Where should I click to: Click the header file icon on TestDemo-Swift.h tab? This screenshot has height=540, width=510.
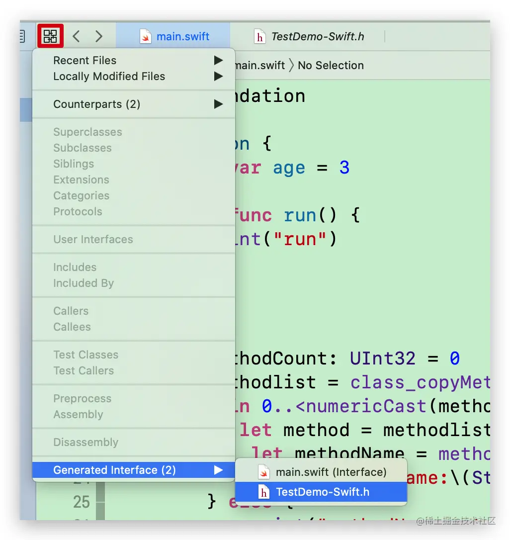click(259, 36)
